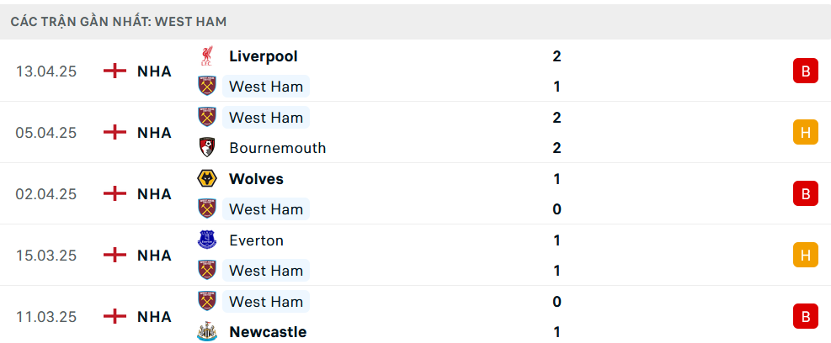Click West Ham crest in the Everton match
Viewport: 831px width, 343px height.
pos(206,271)
